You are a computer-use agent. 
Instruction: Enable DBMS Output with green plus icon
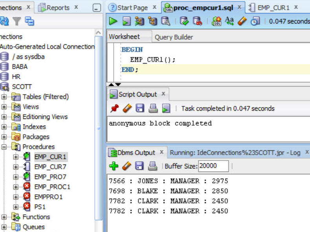tap(114, 166)
